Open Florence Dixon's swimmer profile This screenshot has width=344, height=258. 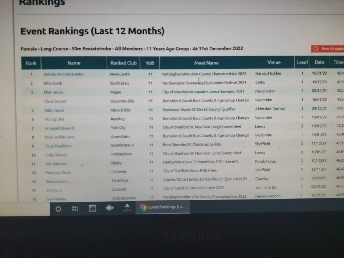click(58, 173)
